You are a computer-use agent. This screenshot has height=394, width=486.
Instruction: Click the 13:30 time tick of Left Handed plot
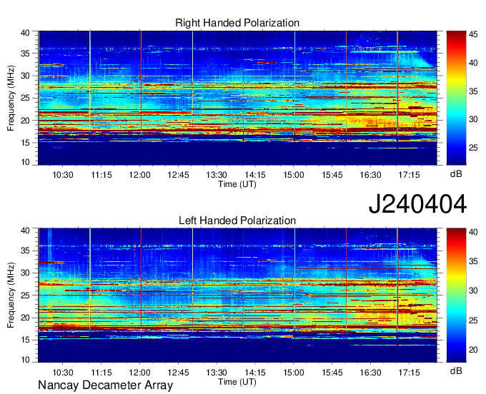coord(217,373)
